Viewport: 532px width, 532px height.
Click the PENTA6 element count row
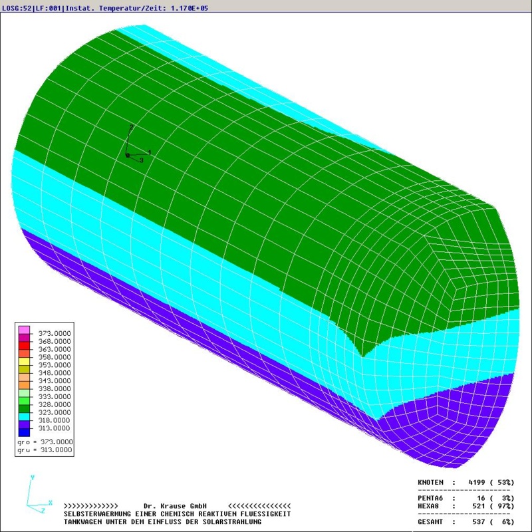click(466, 498)
